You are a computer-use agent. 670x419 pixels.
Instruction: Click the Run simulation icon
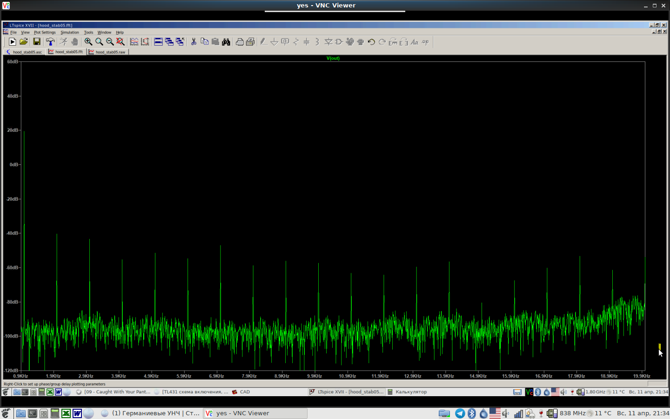point(13,42)
